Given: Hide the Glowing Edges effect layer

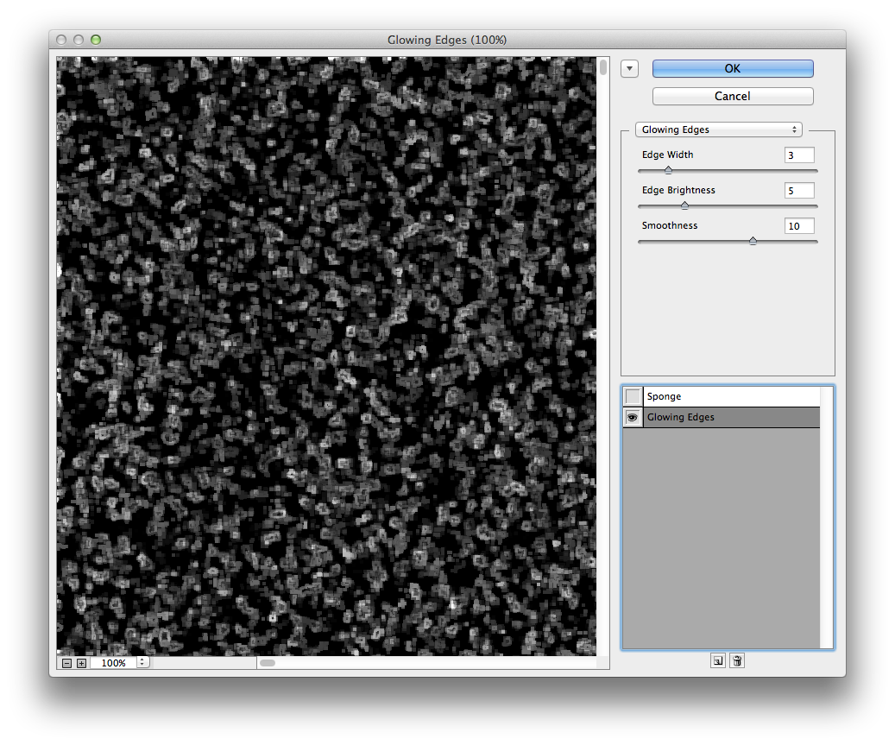Looking at the screenshot, I should tap(633, 417).
